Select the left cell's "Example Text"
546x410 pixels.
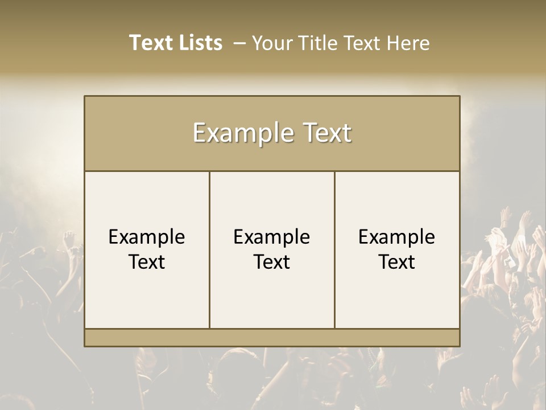[x=147, y=249]
